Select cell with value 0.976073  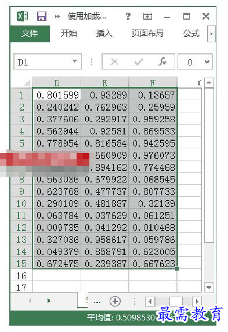[x=153, y=155]
